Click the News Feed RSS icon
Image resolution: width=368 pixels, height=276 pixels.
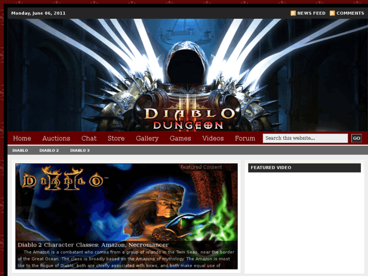[293, 13]
